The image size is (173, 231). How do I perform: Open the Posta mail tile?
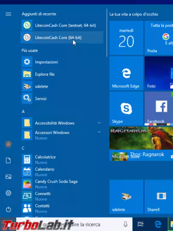(x=159, y=38)
